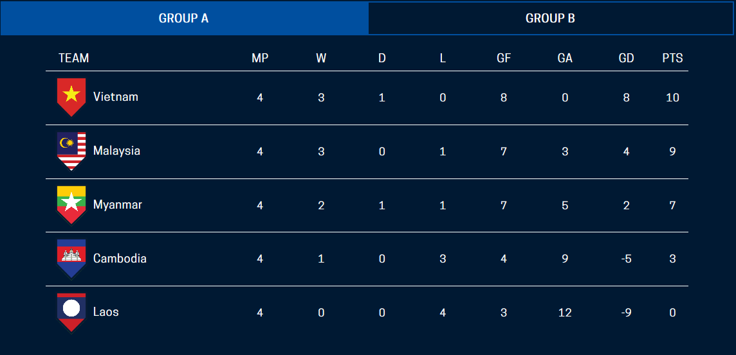Click the MP column header
Screen dimensions: 736x355
pyautogui.click(x=260, y=58)
